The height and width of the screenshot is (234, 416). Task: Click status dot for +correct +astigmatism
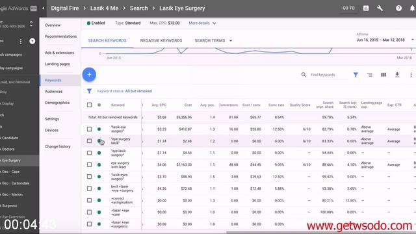coord(99,200)
